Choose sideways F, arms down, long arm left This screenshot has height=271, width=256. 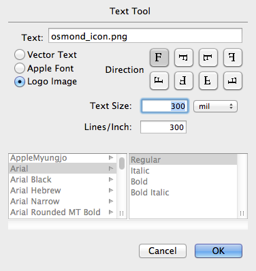208,57
